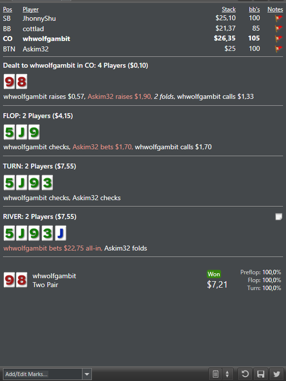Open the note flag for JhonnyShu

click(278, 18)
